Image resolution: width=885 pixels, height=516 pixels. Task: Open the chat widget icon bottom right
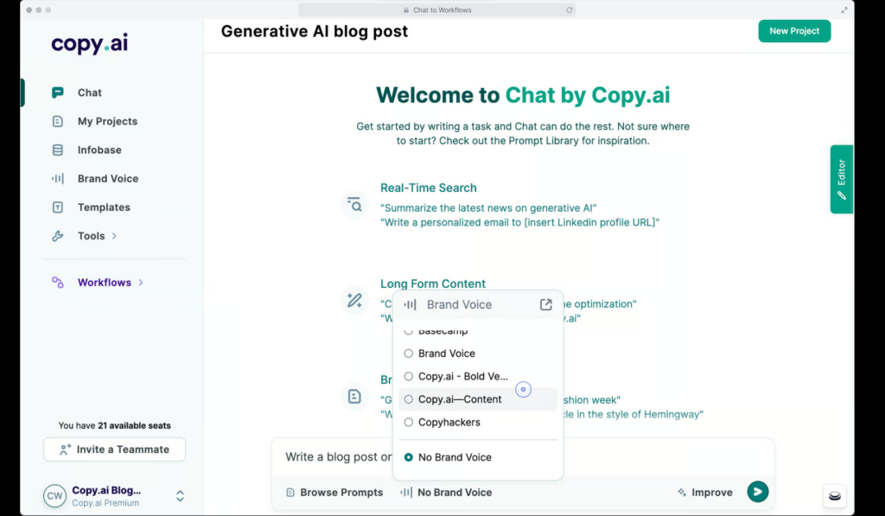[835, 495]
